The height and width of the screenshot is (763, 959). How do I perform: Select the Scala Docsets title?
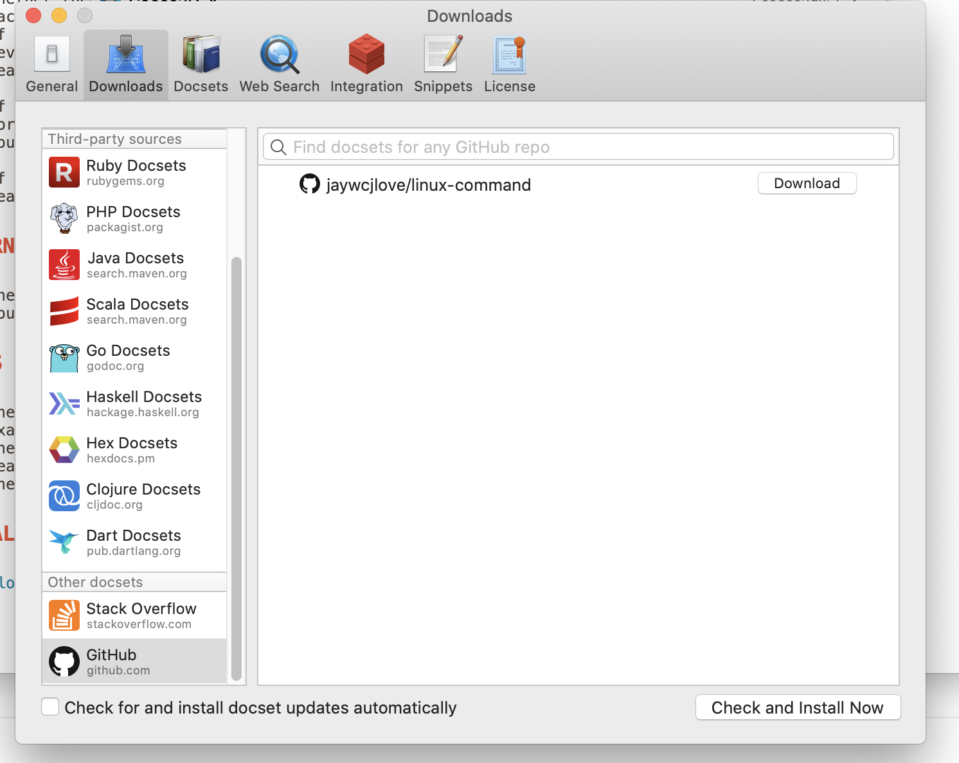[x=138, y=304]
